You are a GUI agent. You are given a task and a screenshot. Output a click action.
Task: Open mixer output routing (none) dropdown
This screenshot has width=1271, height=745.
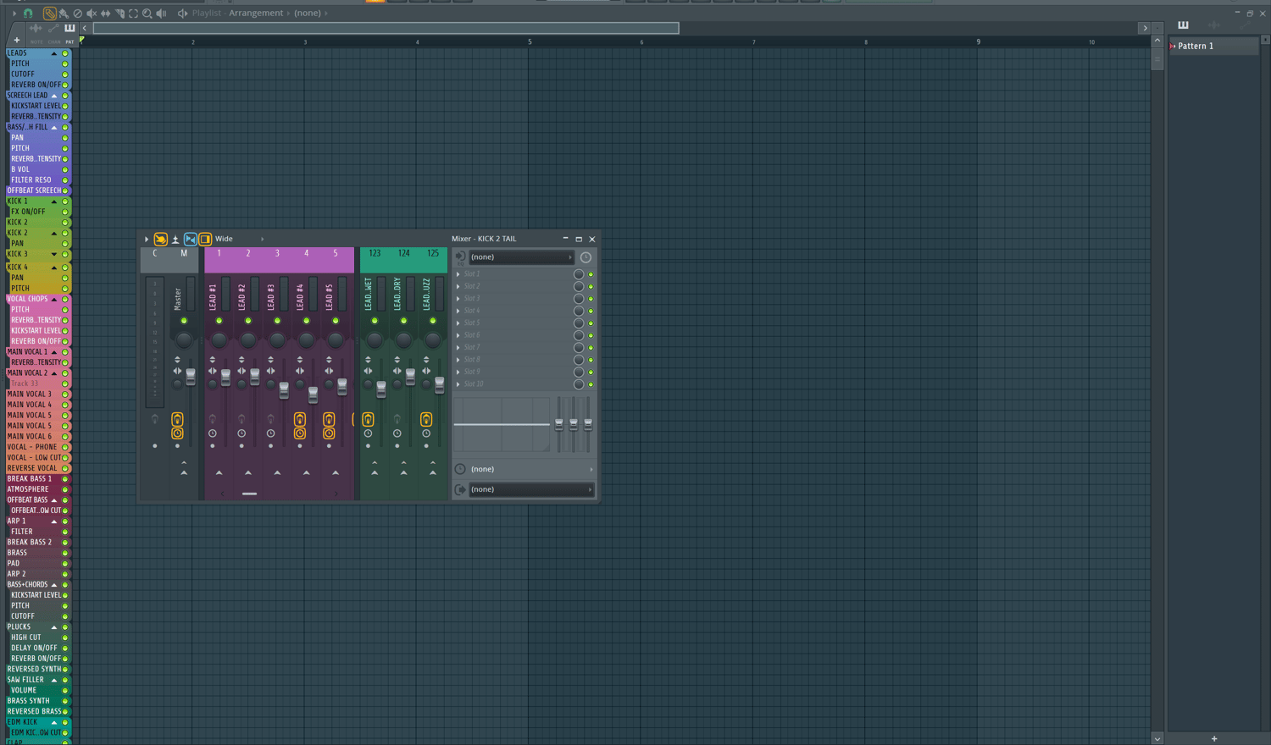530,489
